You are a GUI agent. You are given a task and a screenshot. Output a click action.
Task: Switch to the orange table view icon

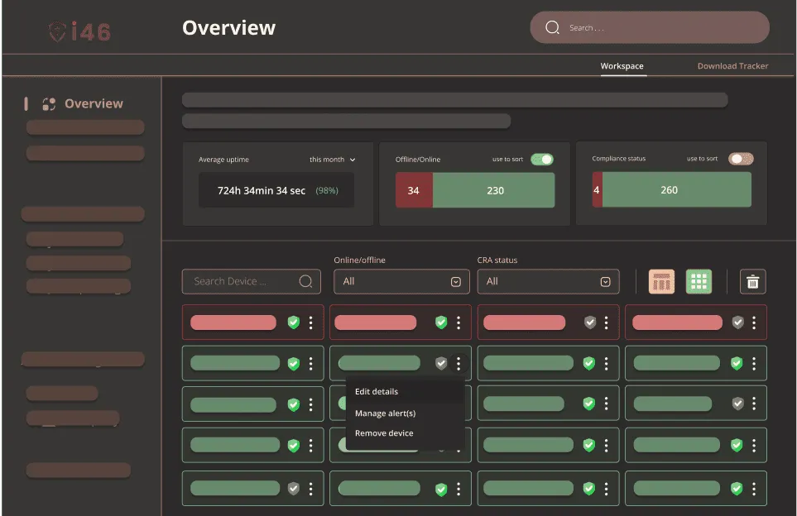tap(661, 281)
